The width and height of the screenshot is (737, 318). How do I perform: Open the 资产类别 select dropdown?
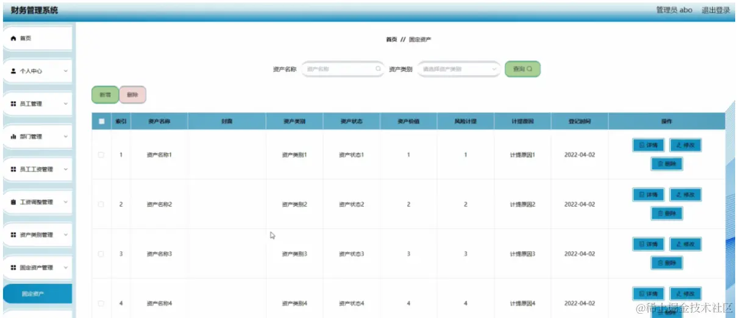458,69
